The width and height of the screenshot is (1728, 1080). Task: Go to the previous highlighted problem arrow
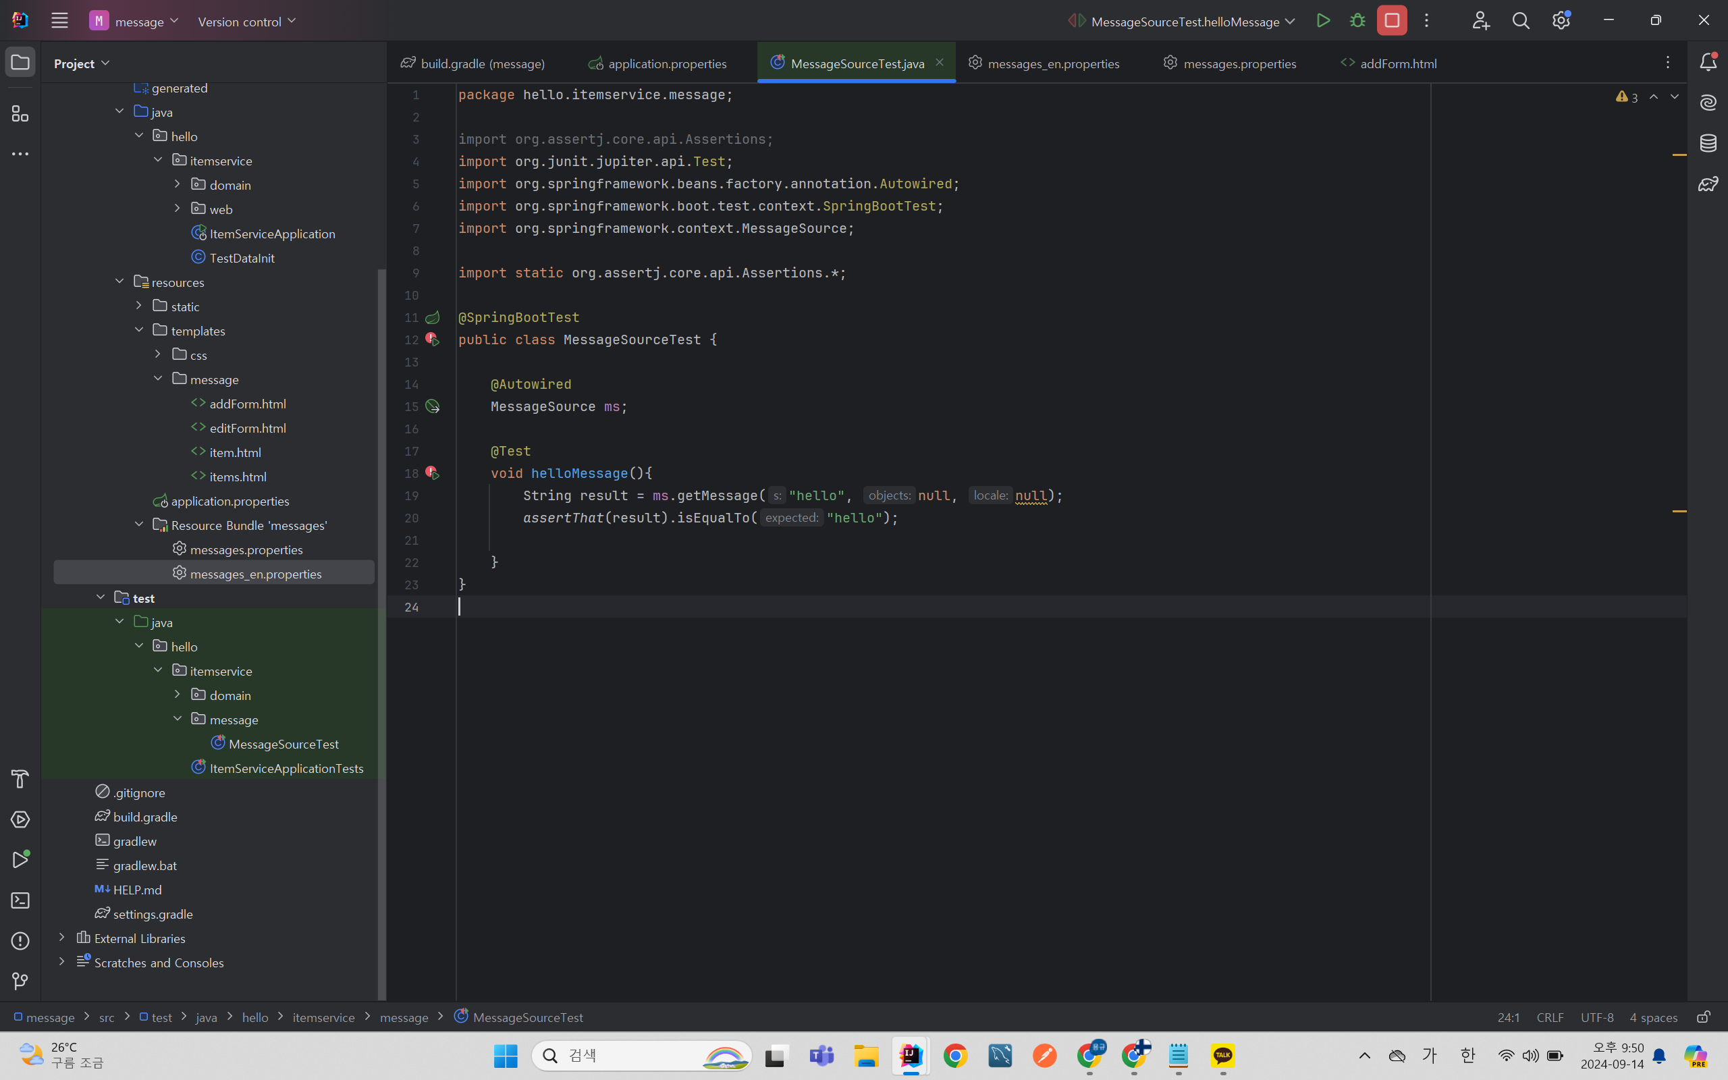point(1654,97)
